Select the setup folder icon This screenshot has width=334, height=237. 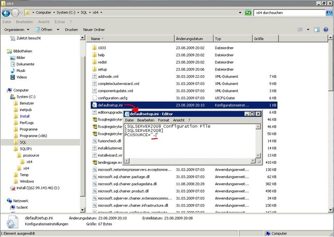[x=94, y=69]
